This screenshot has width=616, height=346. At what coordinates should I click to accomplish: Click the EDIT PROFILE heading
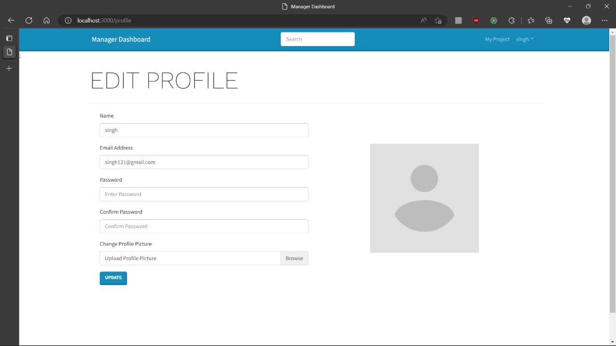tap(164, 80)
